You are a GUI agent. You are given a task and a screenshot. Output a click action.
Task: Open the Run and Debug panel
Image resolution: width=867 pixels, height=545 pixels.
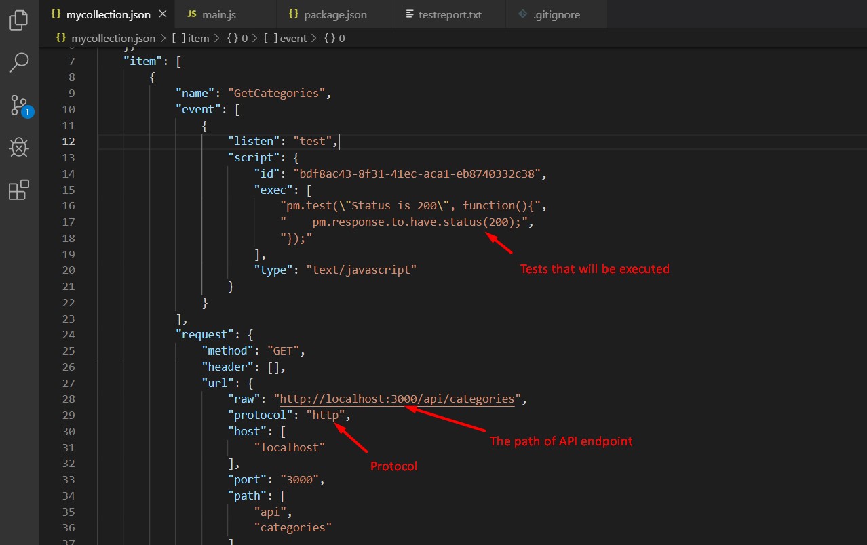click(18, 148)
